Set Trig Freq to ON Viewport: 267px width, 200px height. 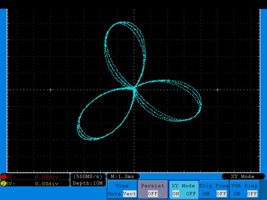tap(206, 194)
